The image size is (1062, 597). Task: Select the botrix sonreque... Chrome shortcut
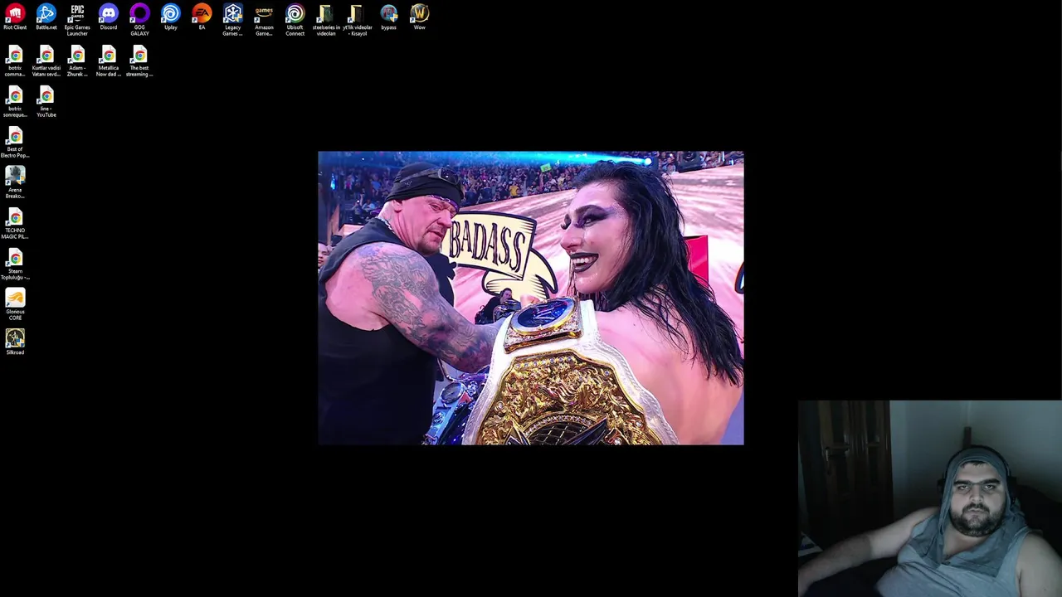click(15, 103)
